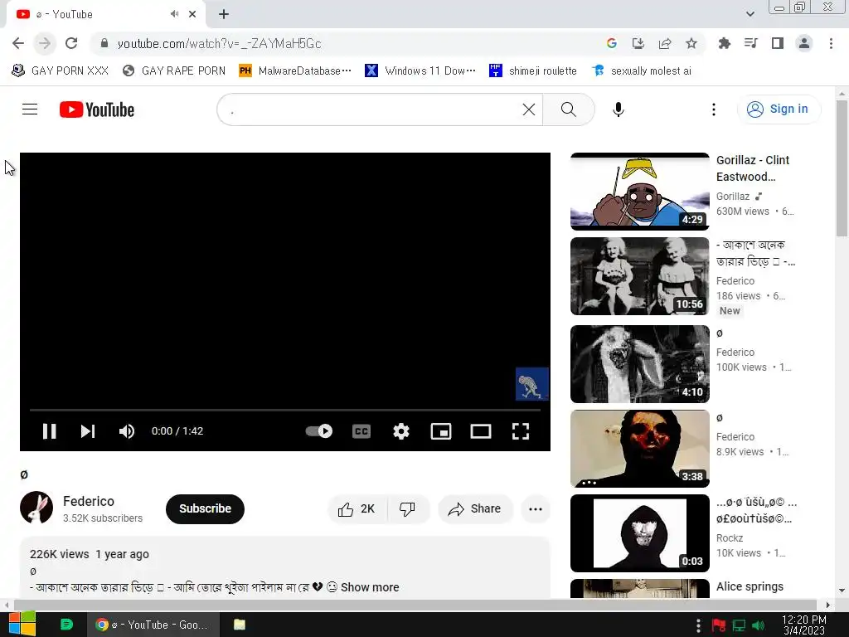Like the video with 2K likes
The height and width of the screenshot is (637, 849).
(x=357, y=509)
